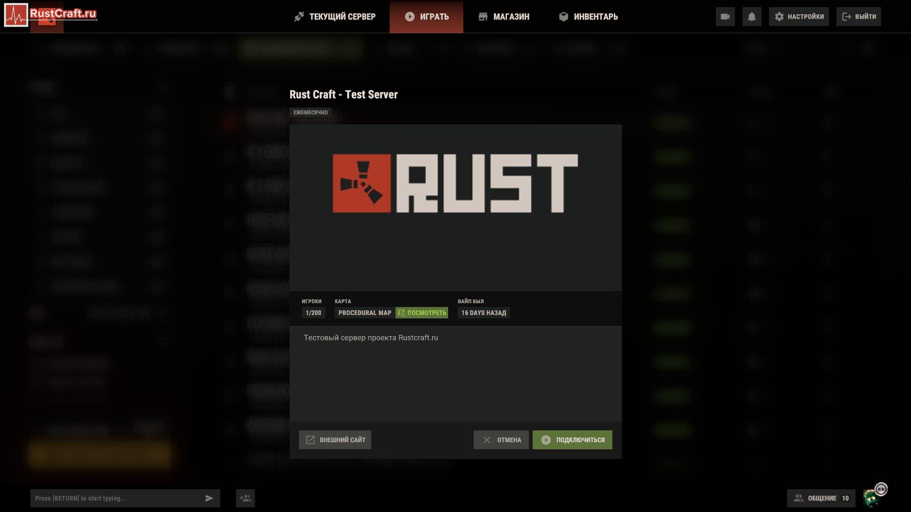Screen dimensions: 911x512
Task: Click the Rust server banner image
Action: 455,207
